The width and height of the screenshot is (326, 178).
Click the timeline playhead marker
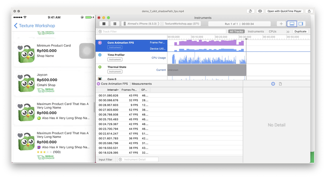246,39
